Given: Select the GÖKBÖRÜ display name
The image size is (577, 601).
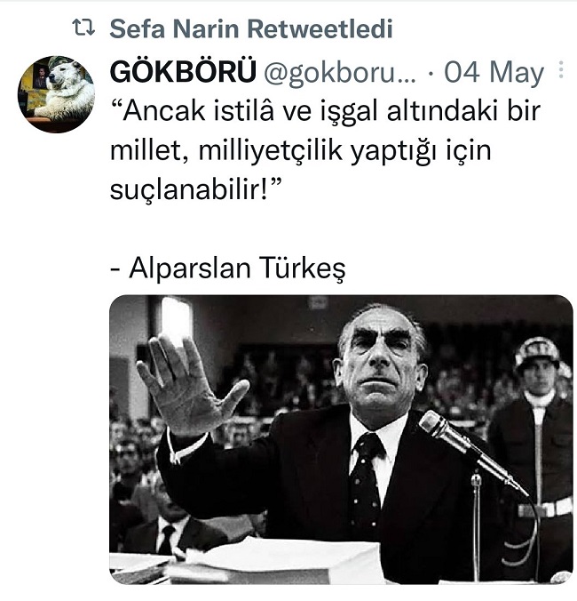Looking at the screenshot, I should tap(183, 72).
